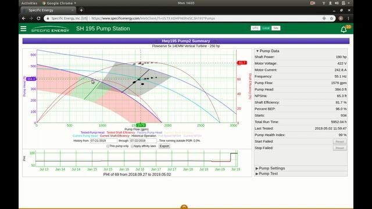Toggle Historical Operation legend series

click(x=144, y=136)
